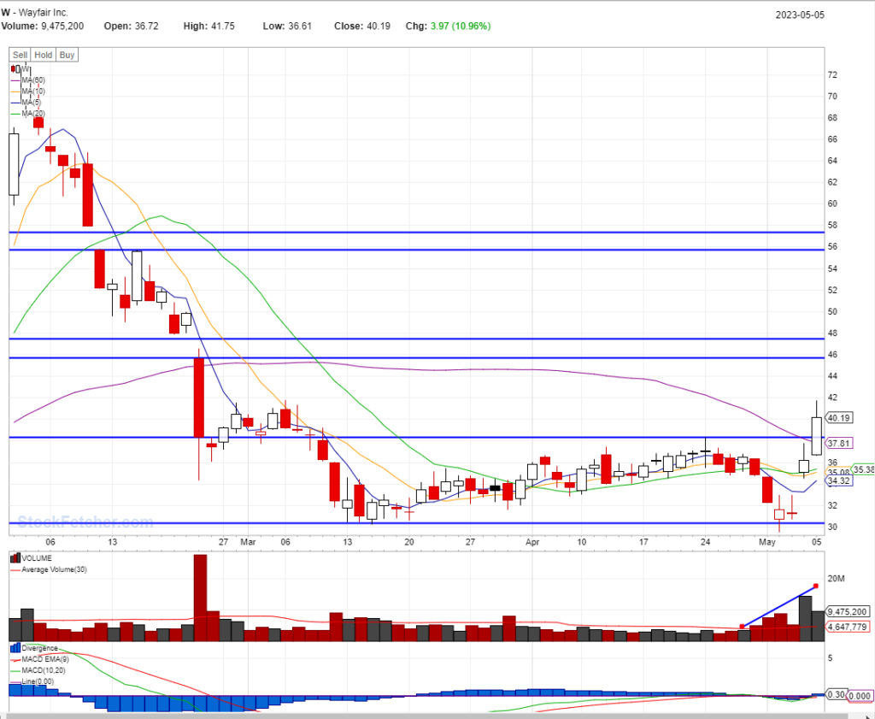Click the candlestick icon beside W legend
This screenshot has width=875, height=719.
[15, 68]
